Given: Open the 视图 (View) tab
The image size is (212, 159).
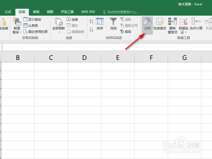Looking at the screenshot, I should 50,12.
